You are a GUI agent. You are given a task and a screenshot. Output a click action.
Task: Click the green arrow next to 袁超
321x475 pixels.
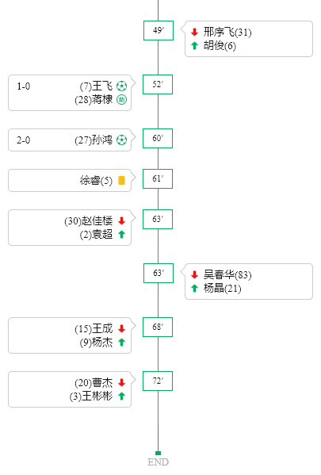tap(122, 234)
